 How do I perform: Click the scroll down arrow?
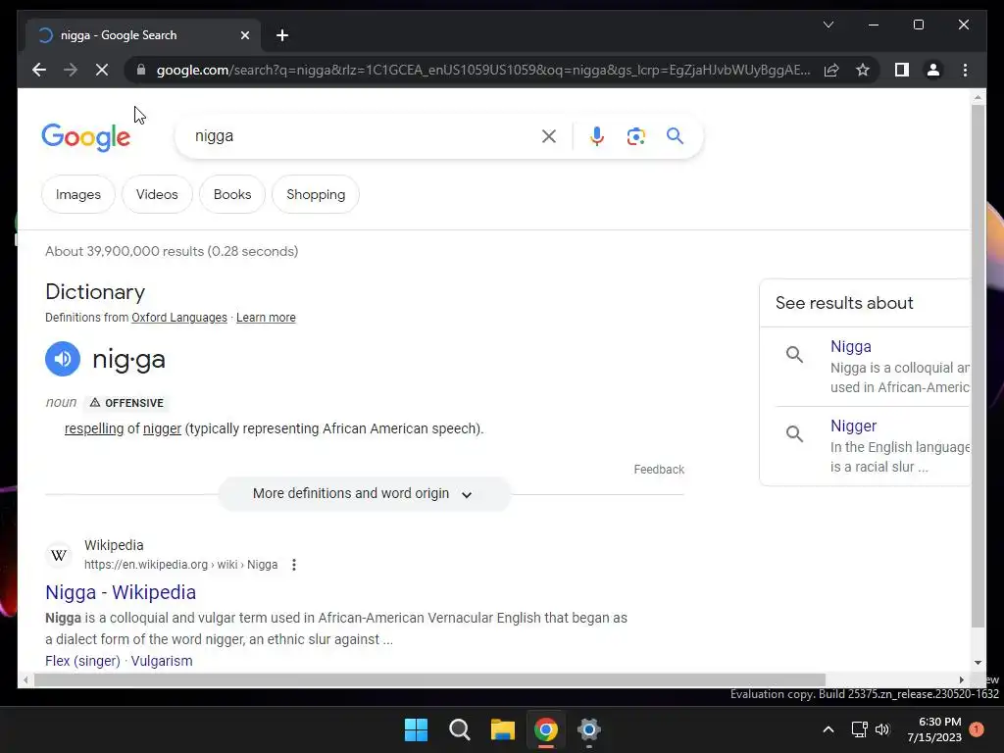pos(978,663)
